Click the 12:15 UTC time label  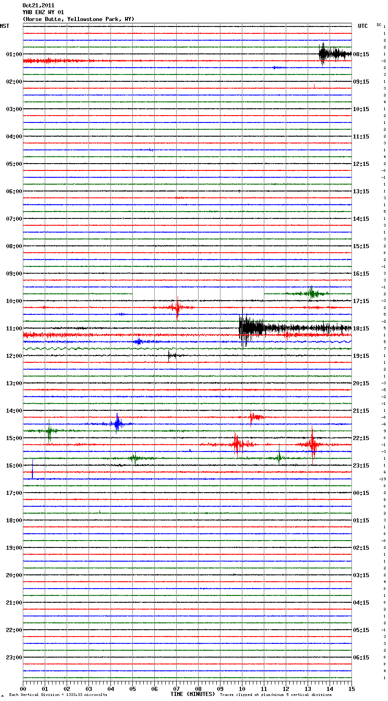point(361,164)
